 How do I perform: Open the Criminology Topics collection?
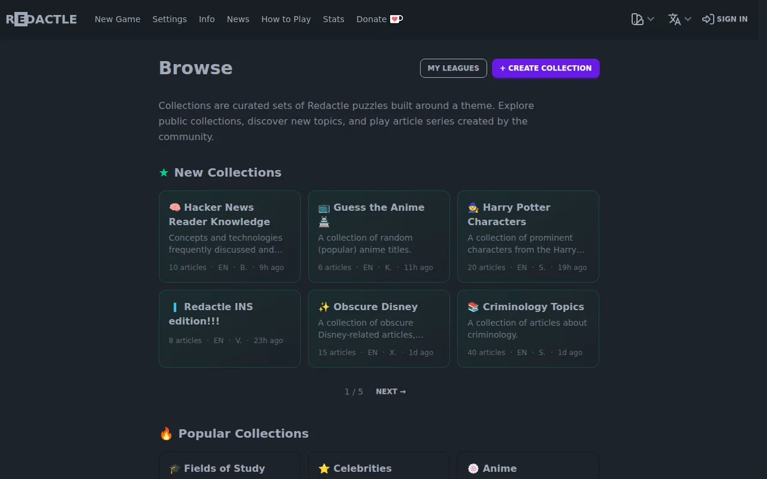tap(528, 329)
